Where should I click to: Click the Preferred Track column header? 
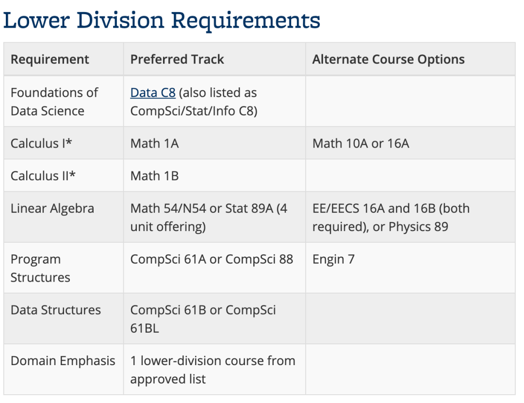(x=177, y=59)
